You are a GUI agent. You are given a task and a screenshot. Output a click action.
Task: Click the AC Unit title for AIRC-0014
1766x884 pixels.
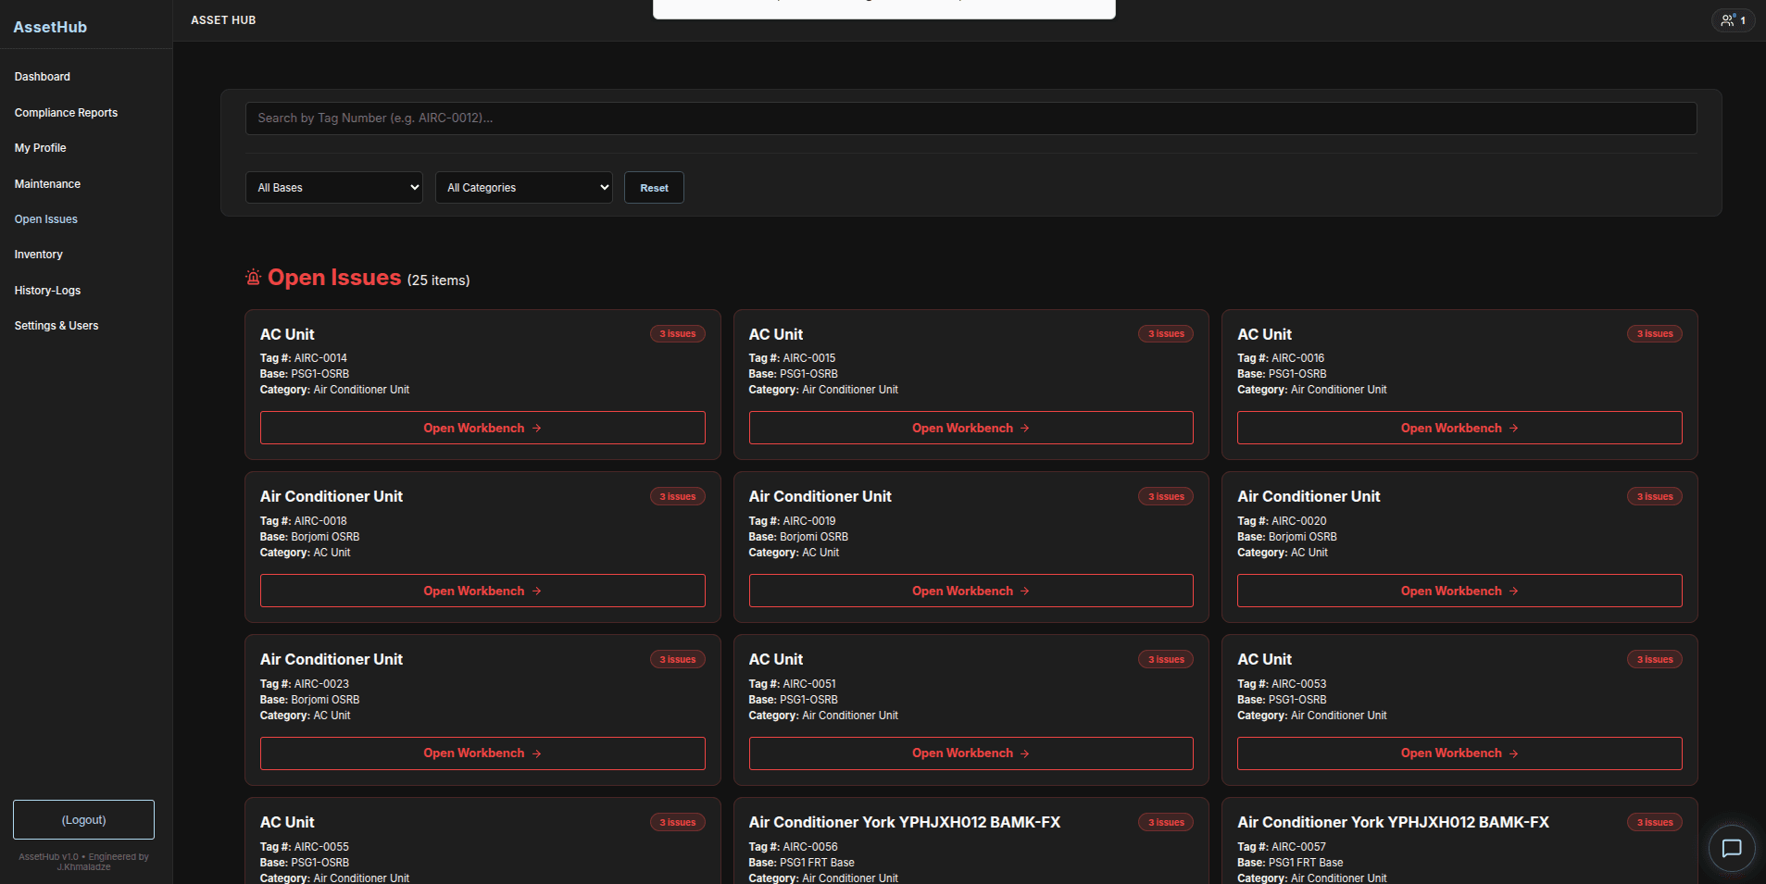(287, 334)
